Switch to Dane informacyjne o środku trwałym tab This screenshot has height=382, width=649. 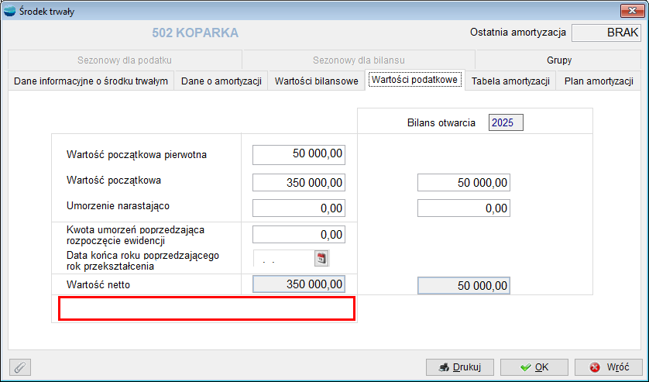tap(91, 81)
